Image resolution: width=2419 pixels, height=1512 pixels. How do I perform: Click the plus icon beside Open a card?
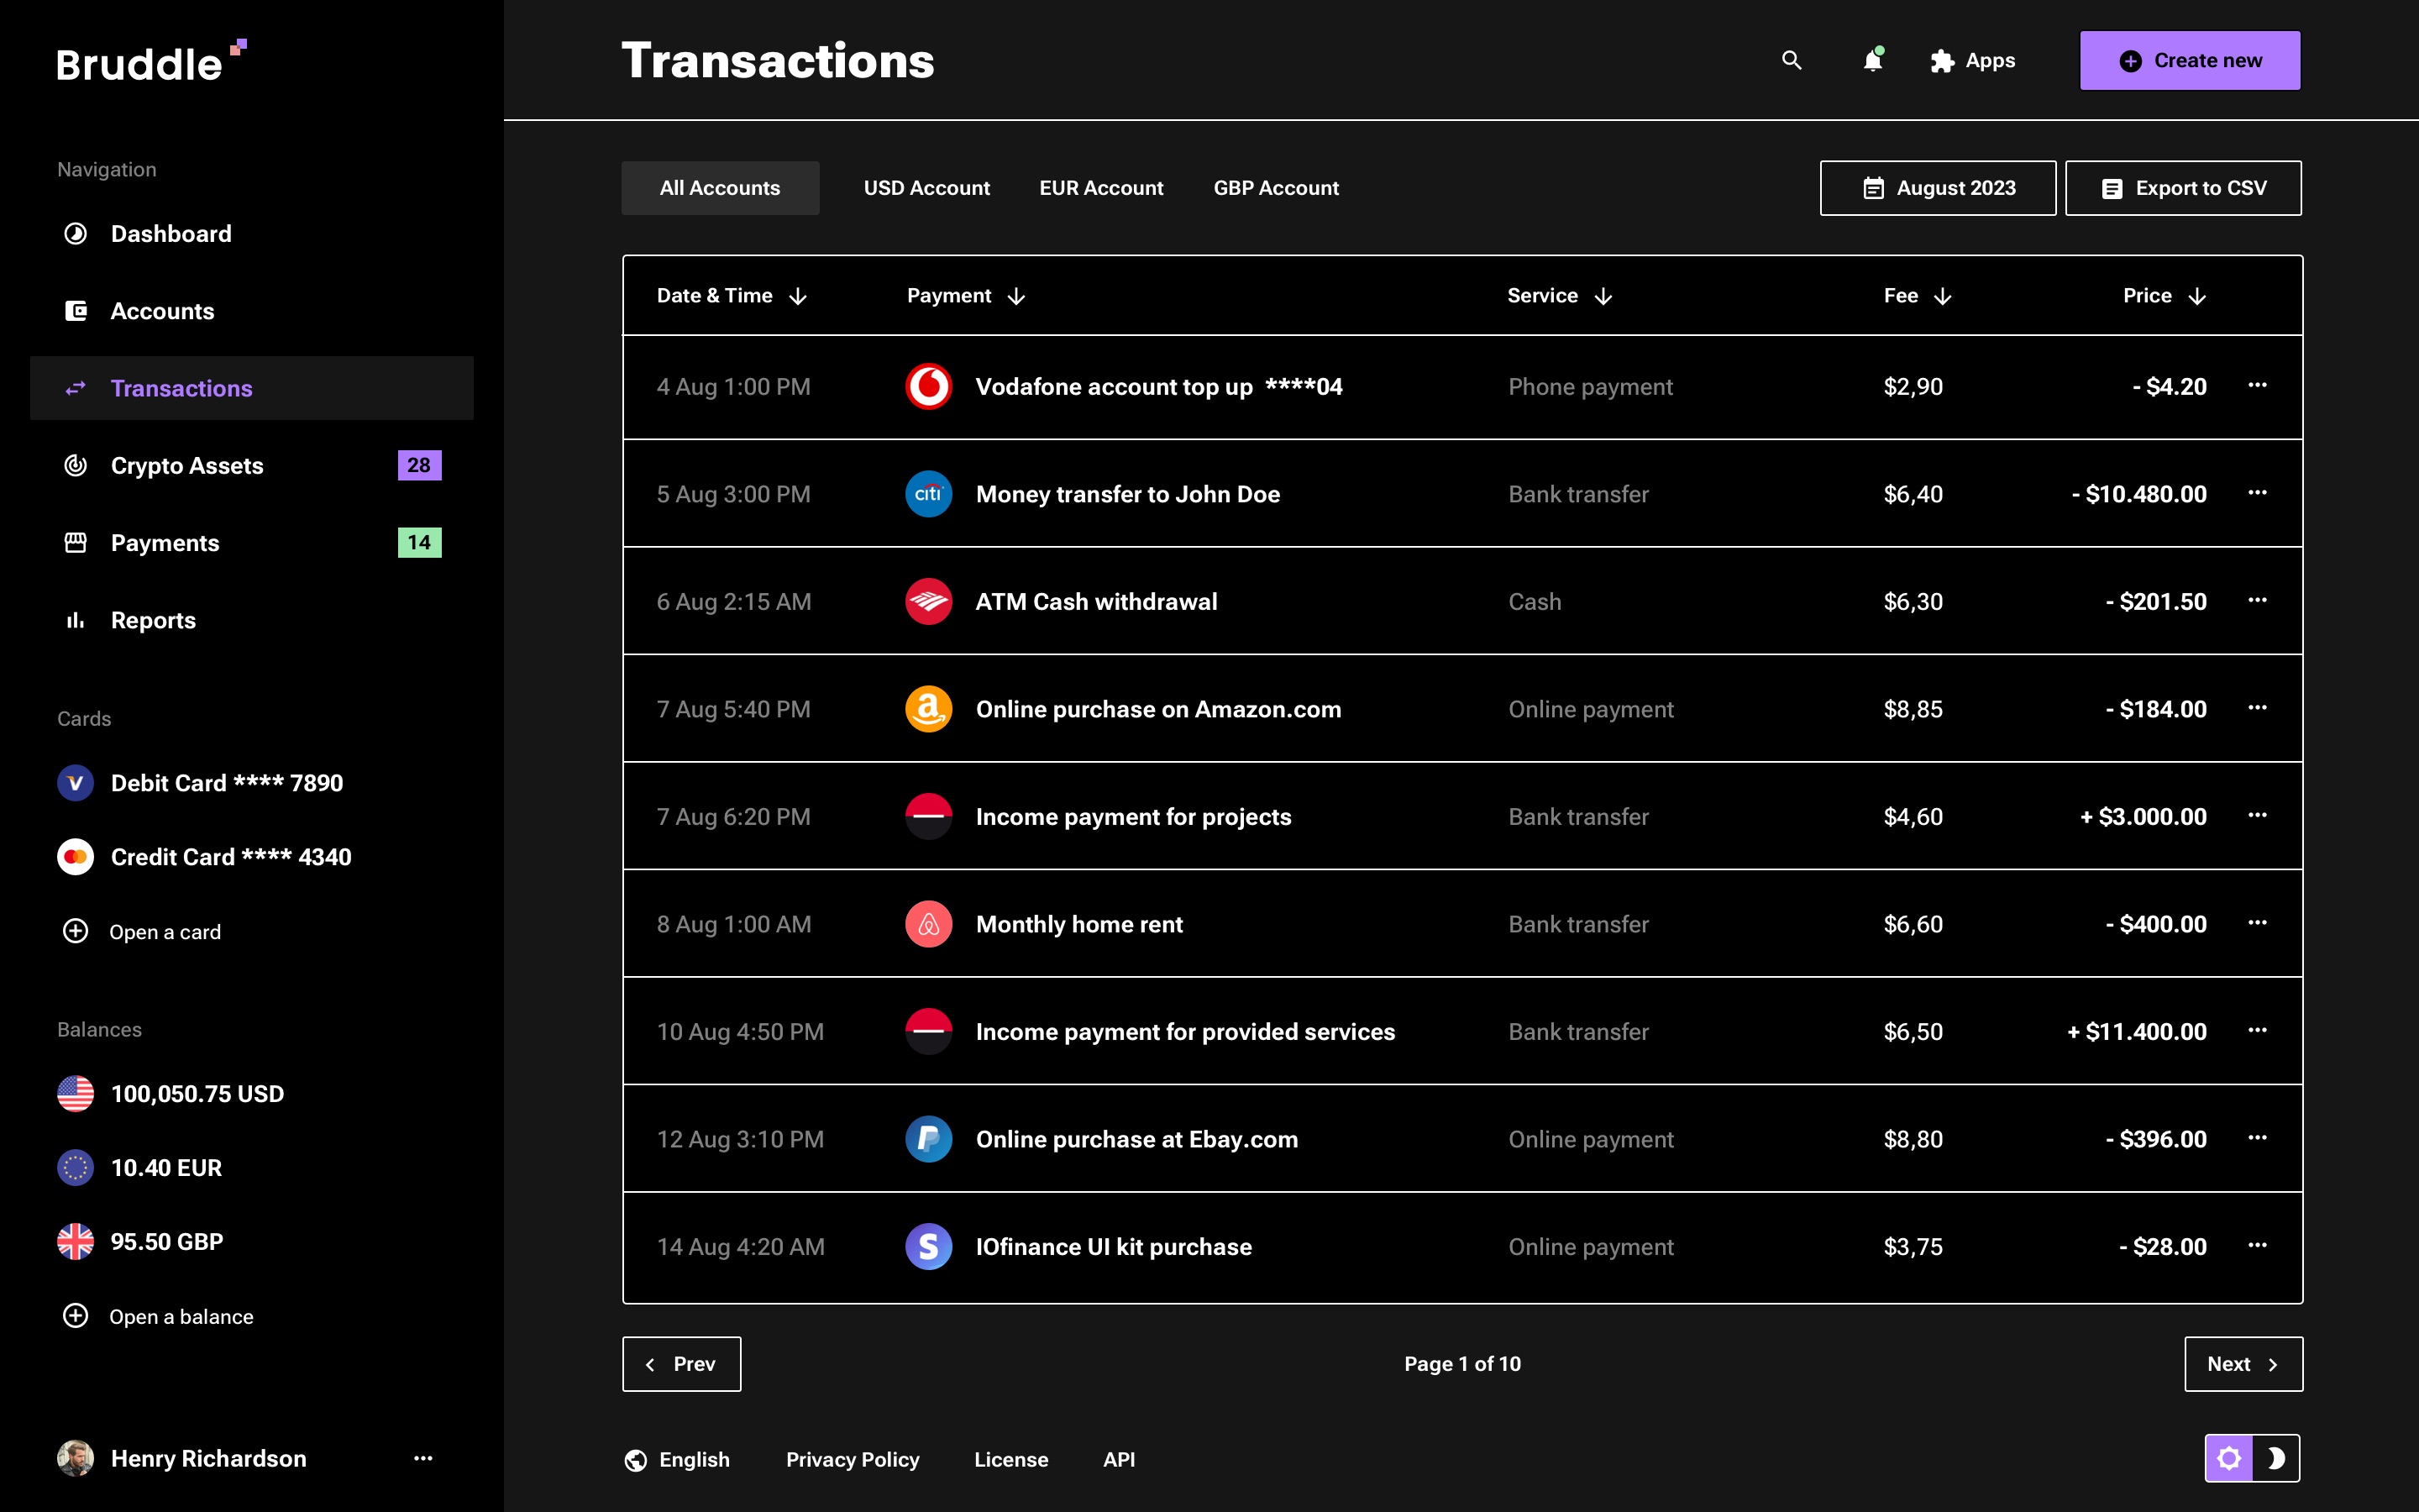coord(76,931)
